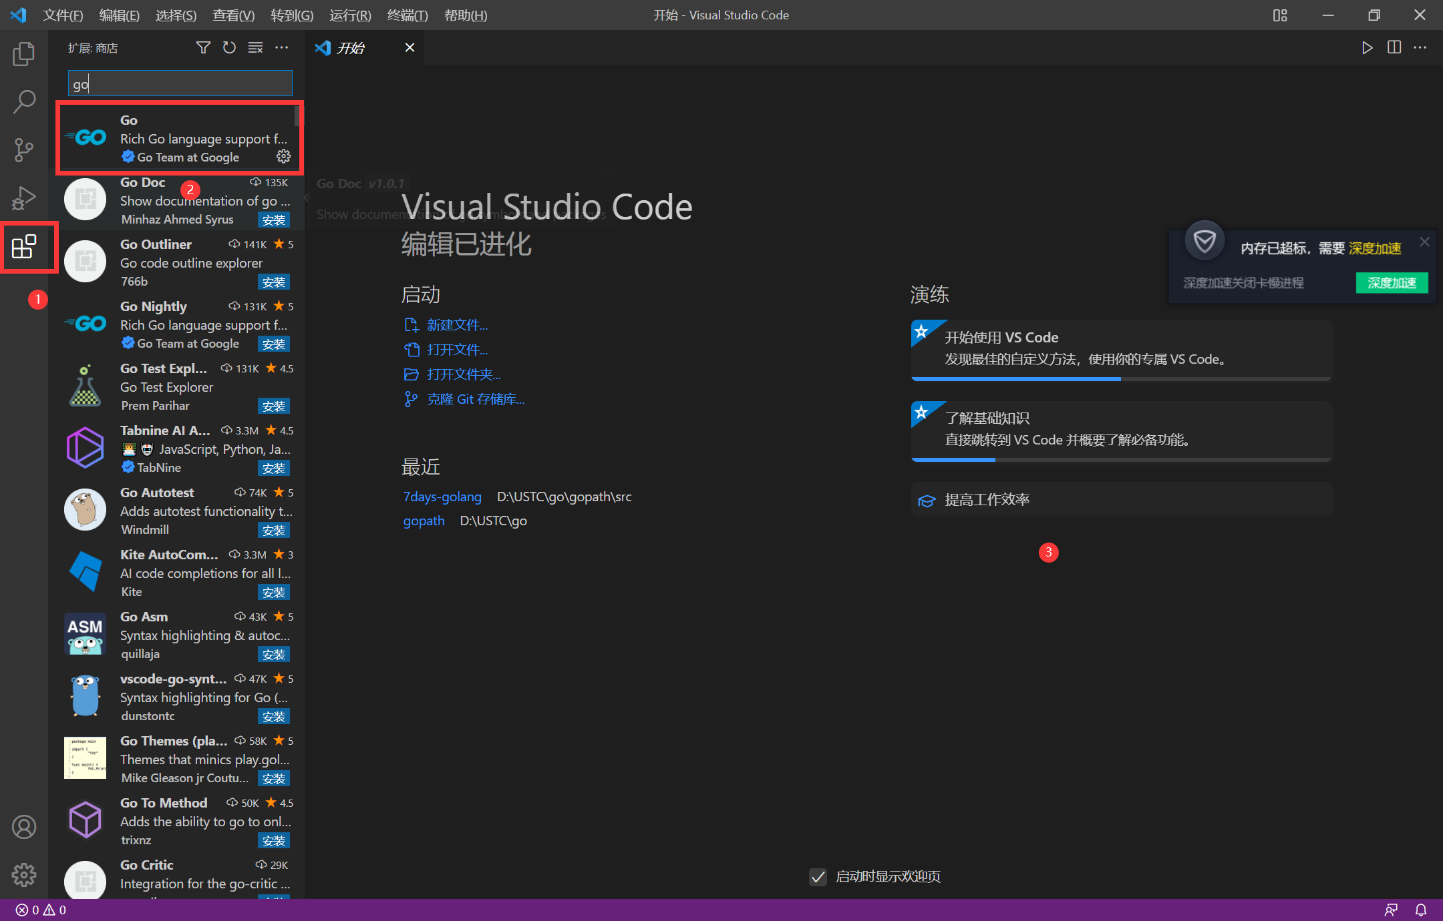This screenshot has width=1443, height=921.
Task: Click the Run play icon in editor toolbar
Action: click(x=1368, y=47)
